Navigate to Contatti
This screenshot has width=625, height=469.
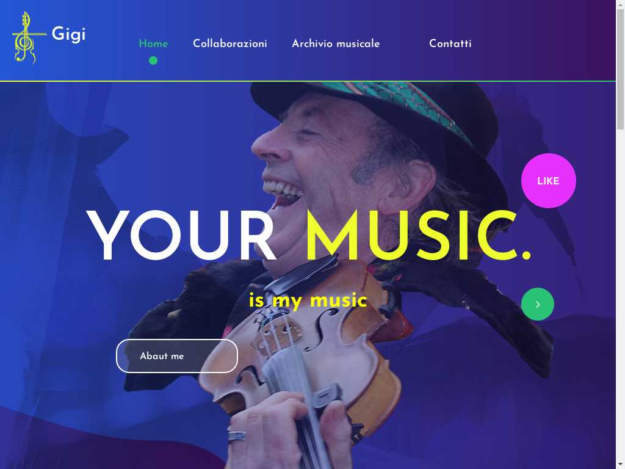[450, 43]
